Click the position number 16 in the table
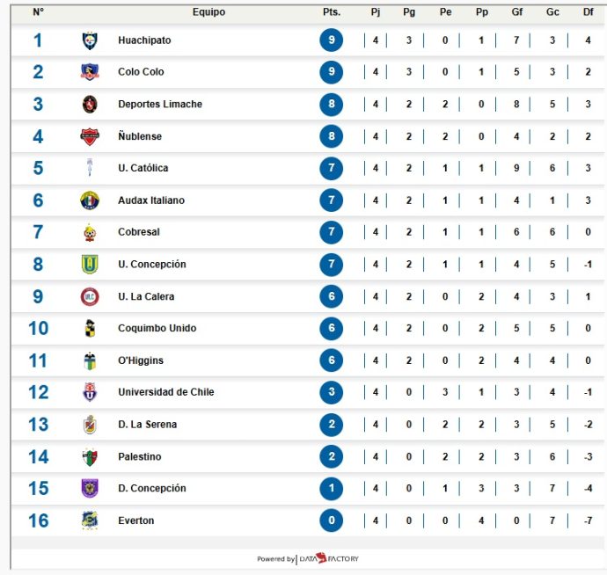Screen dimensions: 607x575 point(38,520)
